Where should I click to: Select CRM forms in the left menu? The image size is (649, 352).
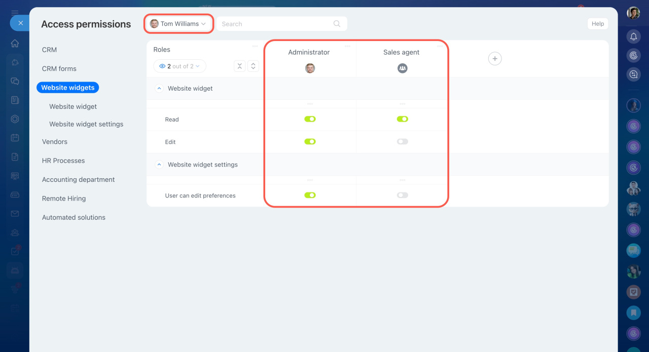pos(59,69)
